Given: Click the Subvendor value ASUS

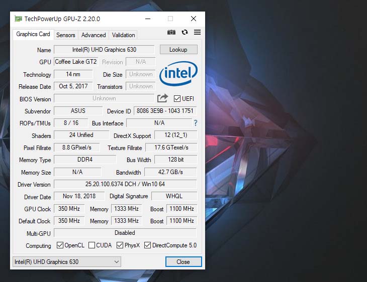Looking at the screenshot, I should [x=78, y=111].
